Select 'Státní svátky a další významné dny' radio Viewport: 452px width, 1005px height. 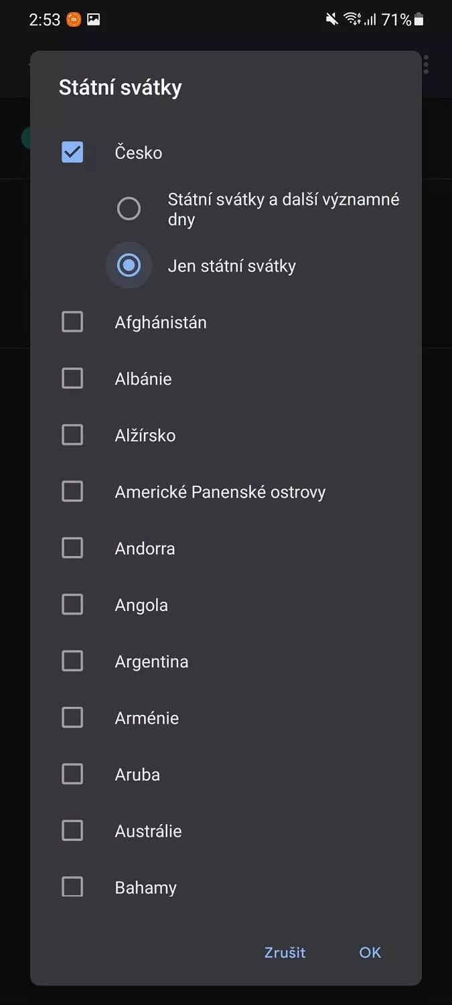[x=129, y=209]
